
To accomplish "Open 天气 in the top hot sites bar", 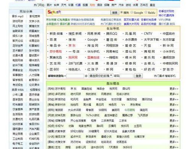I will coord(64,5).
